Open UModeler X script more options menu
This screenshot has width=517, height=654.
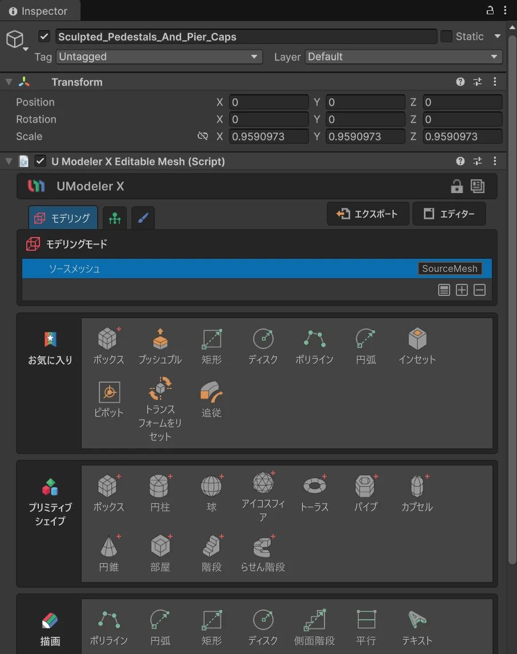495,161
